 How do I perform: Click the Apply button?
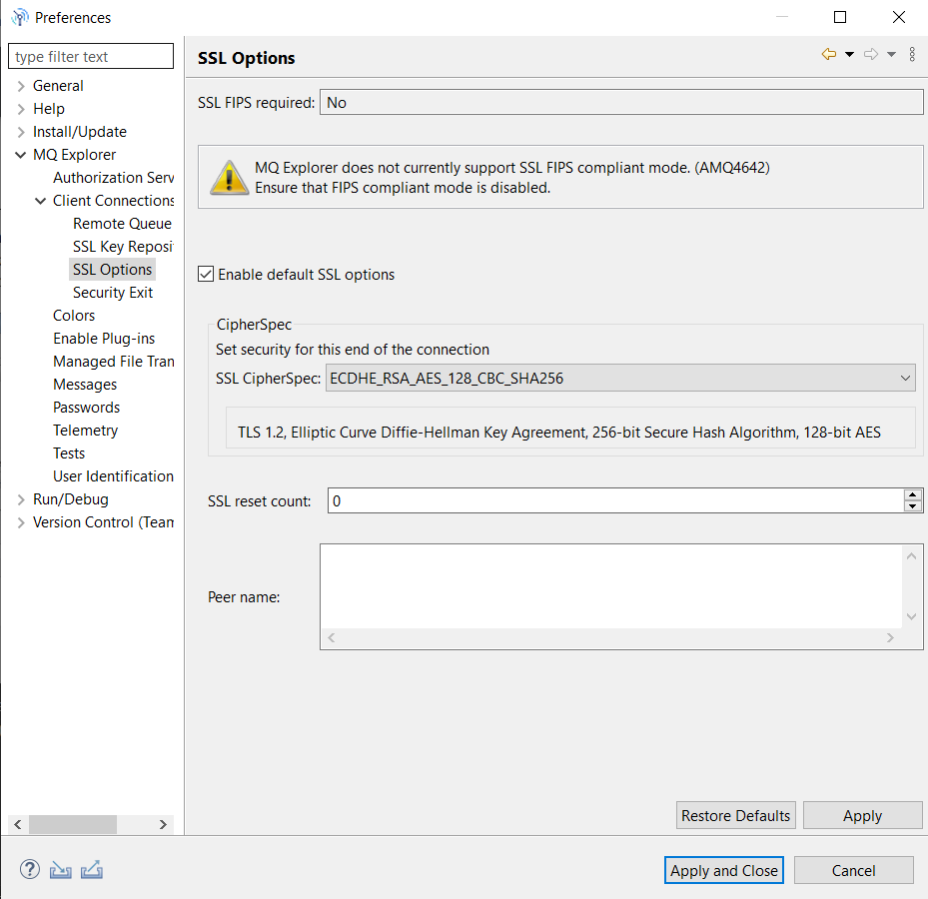click(x=862, y=815)
